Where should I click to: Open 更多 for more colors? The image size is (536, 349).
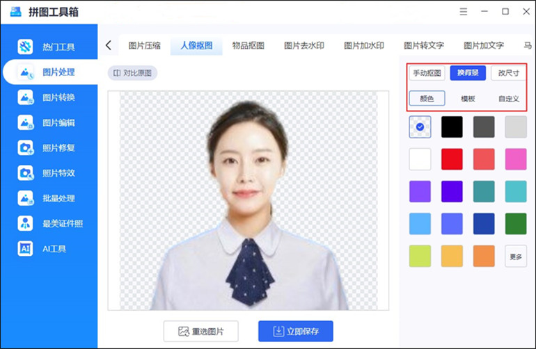pyautogui.click(x=516, y=256)
